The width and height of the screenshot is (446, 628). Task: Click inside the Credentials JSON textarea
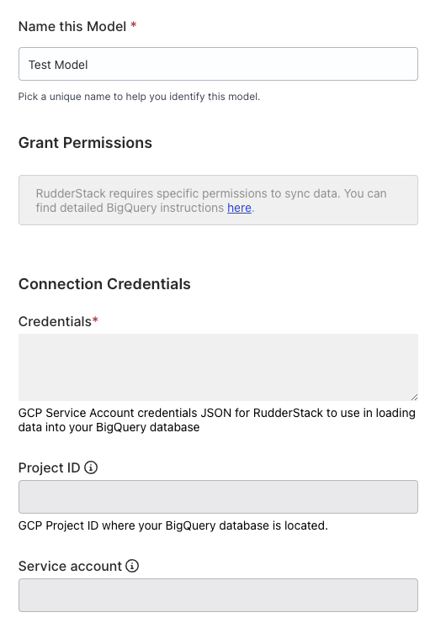(218, 367)
